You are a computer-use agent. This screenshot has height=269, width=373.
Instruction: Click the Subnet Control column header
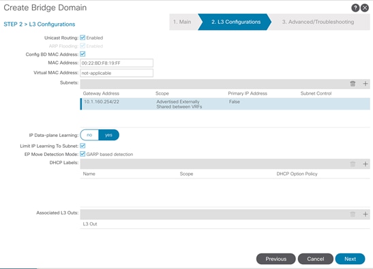coord(316,93)
